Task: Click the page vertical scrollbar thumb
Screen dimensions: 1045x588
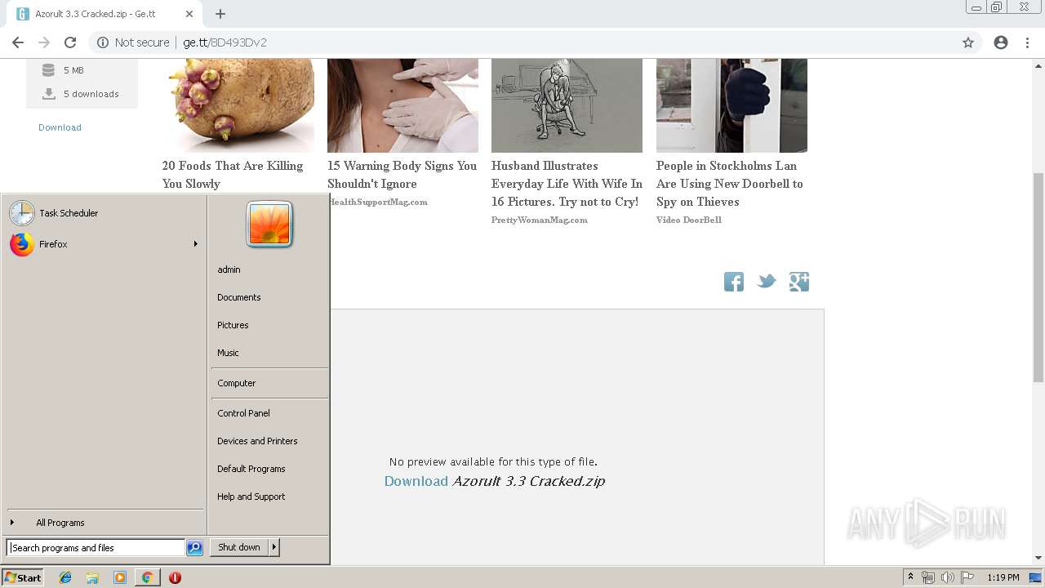Action: [x=1038, y=278]
